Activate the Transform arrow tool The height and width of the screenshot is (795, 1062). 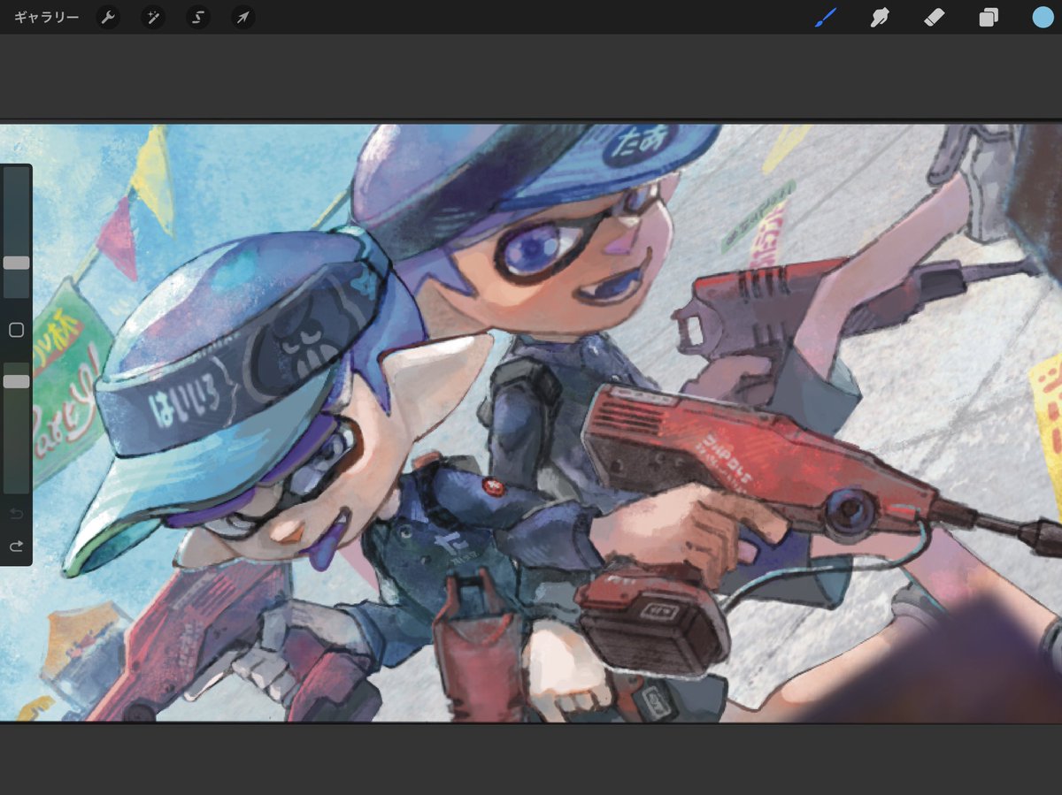[x=243, y=18]
